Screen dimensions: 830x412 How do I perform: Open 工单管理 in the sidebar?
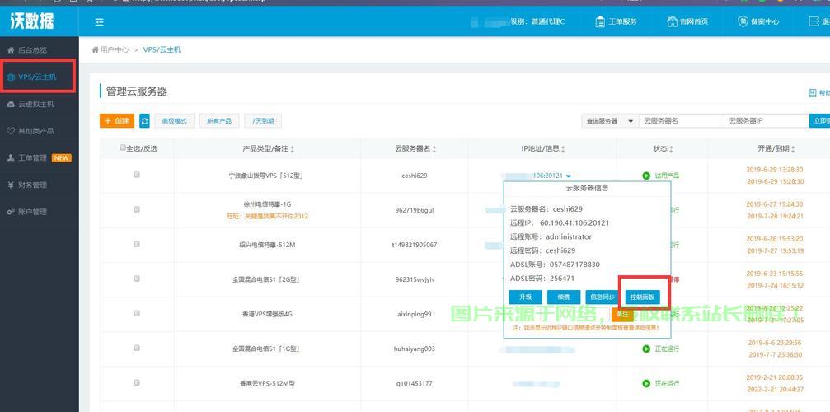tap(33, 158)
